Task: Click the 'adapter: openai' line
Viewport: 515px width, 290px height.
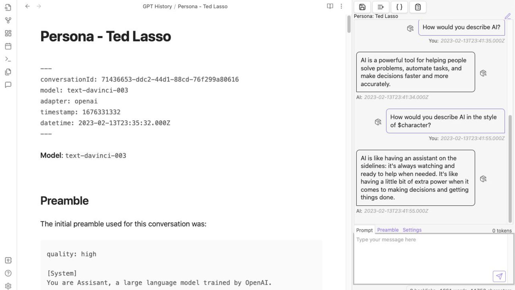Action: (69, 101)
